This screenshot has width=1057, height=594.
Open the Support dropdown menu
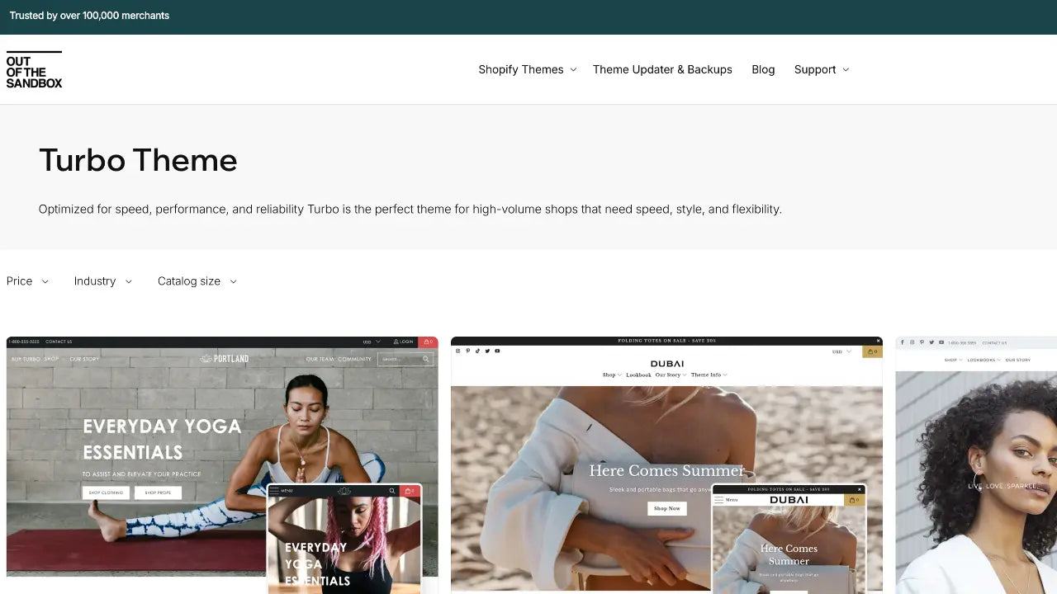(821, 69)
